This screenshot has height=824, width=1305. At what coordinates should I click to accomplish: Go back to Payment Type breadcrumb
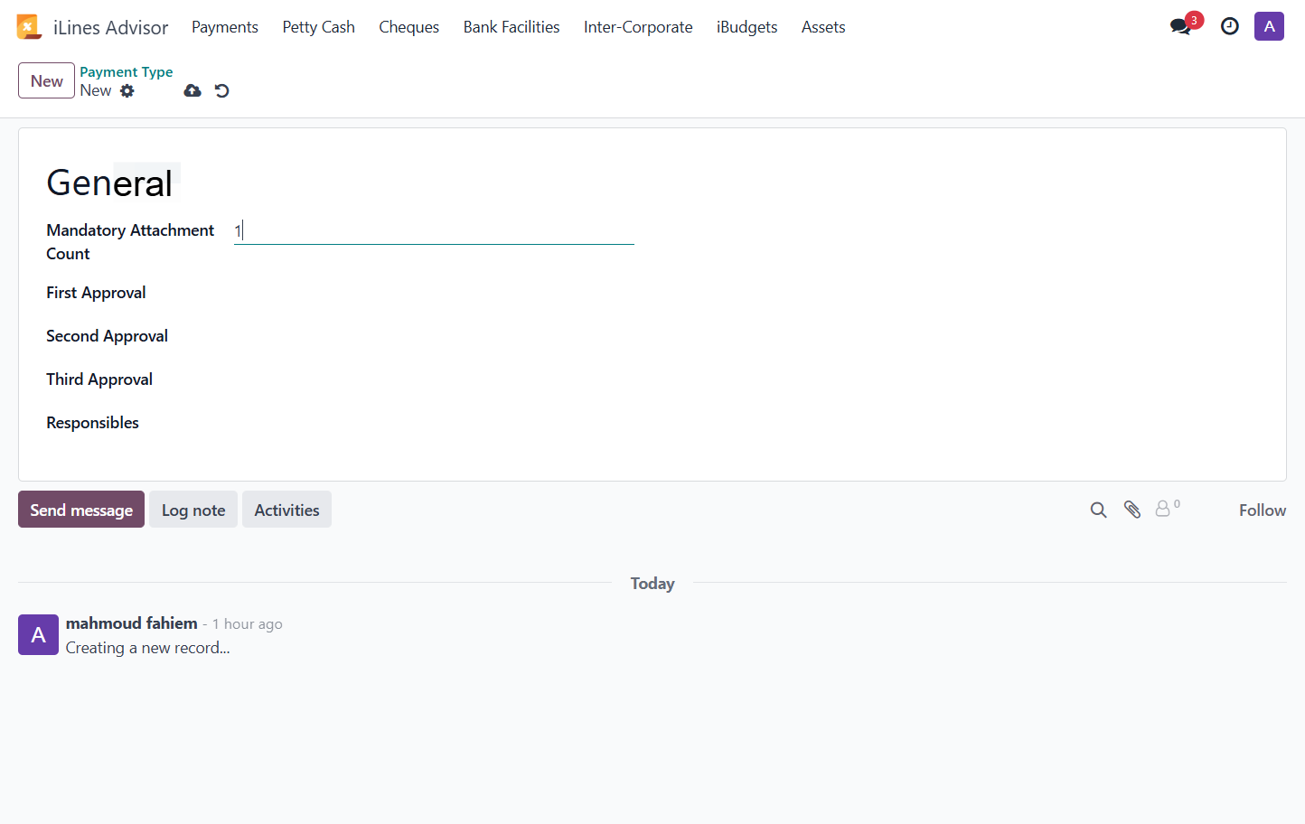point(127,72)
